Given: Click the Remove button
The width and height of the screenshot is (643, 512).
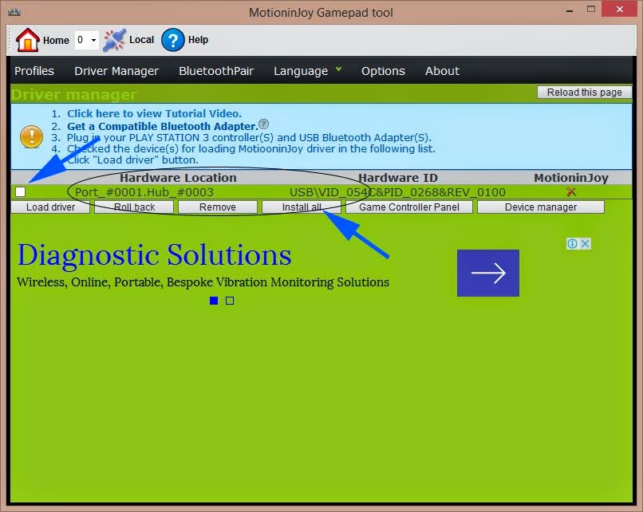Looking at the screenshot, I should [218, 207].
